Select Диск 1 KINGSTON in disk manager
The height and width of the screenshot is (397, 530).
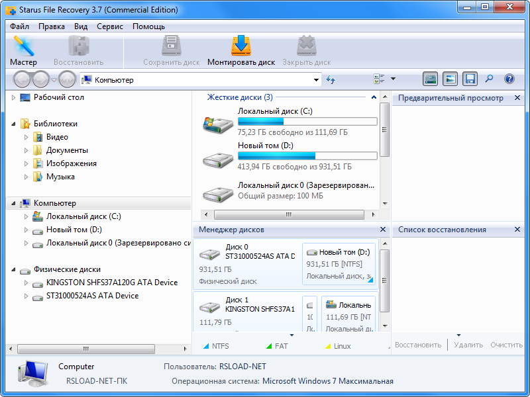[x=246, y=312]
